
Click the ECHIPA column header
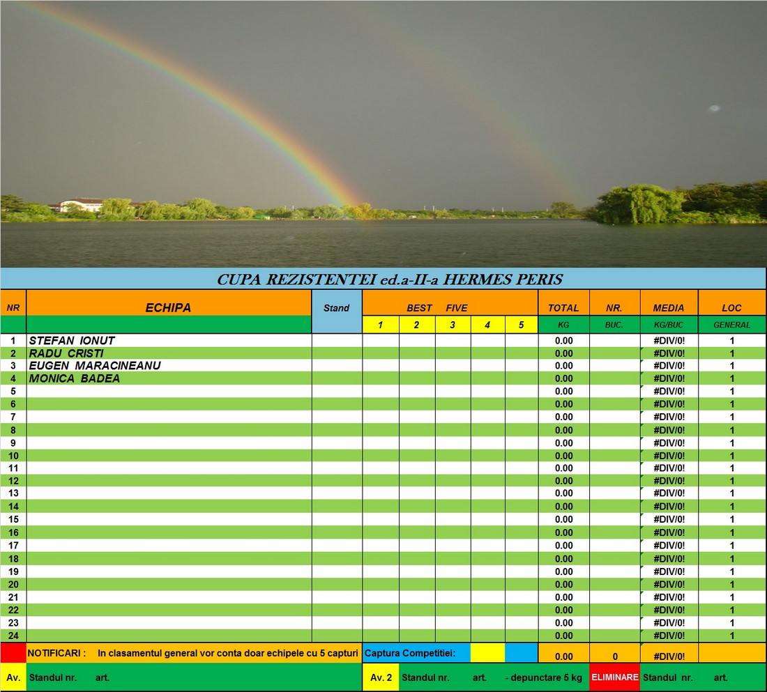pos(168,307)
